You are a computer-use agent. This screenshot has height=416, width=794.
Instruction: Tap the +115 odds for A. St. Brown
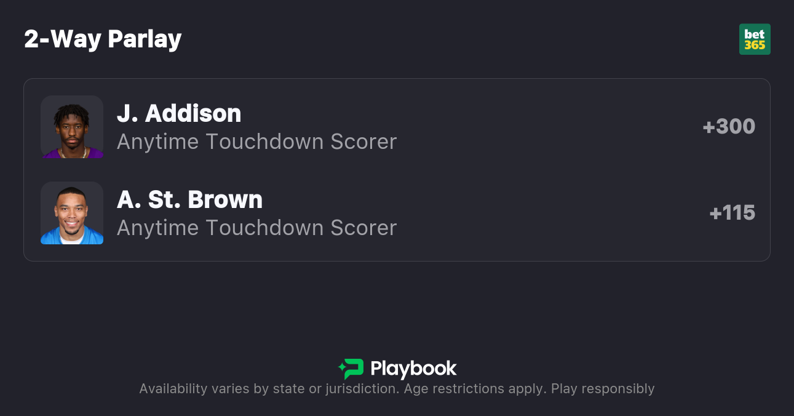pos(732,213)
